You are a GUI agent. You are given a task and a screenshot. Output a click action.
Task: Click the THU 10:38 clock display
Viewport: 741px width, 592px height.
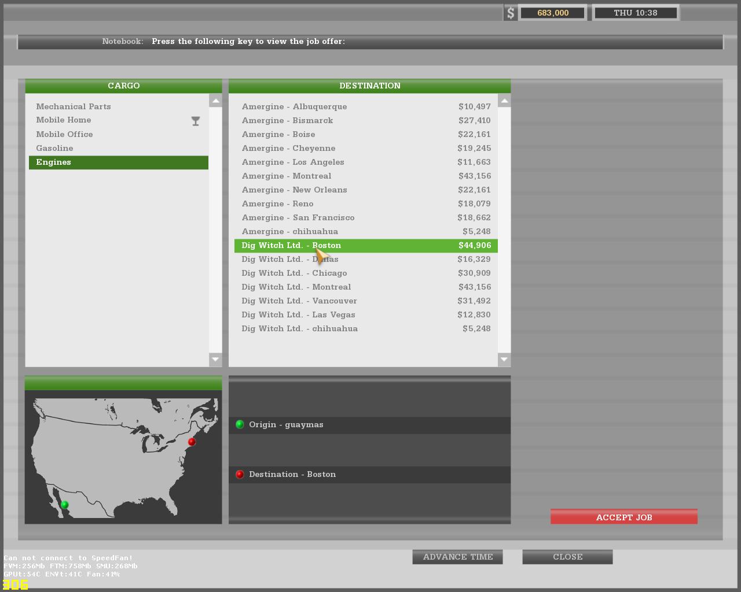point(635,13)
